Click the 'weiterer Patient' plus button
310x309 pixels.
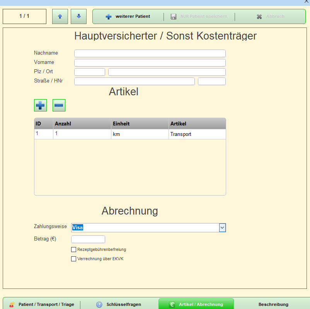(x=128, y=17)
